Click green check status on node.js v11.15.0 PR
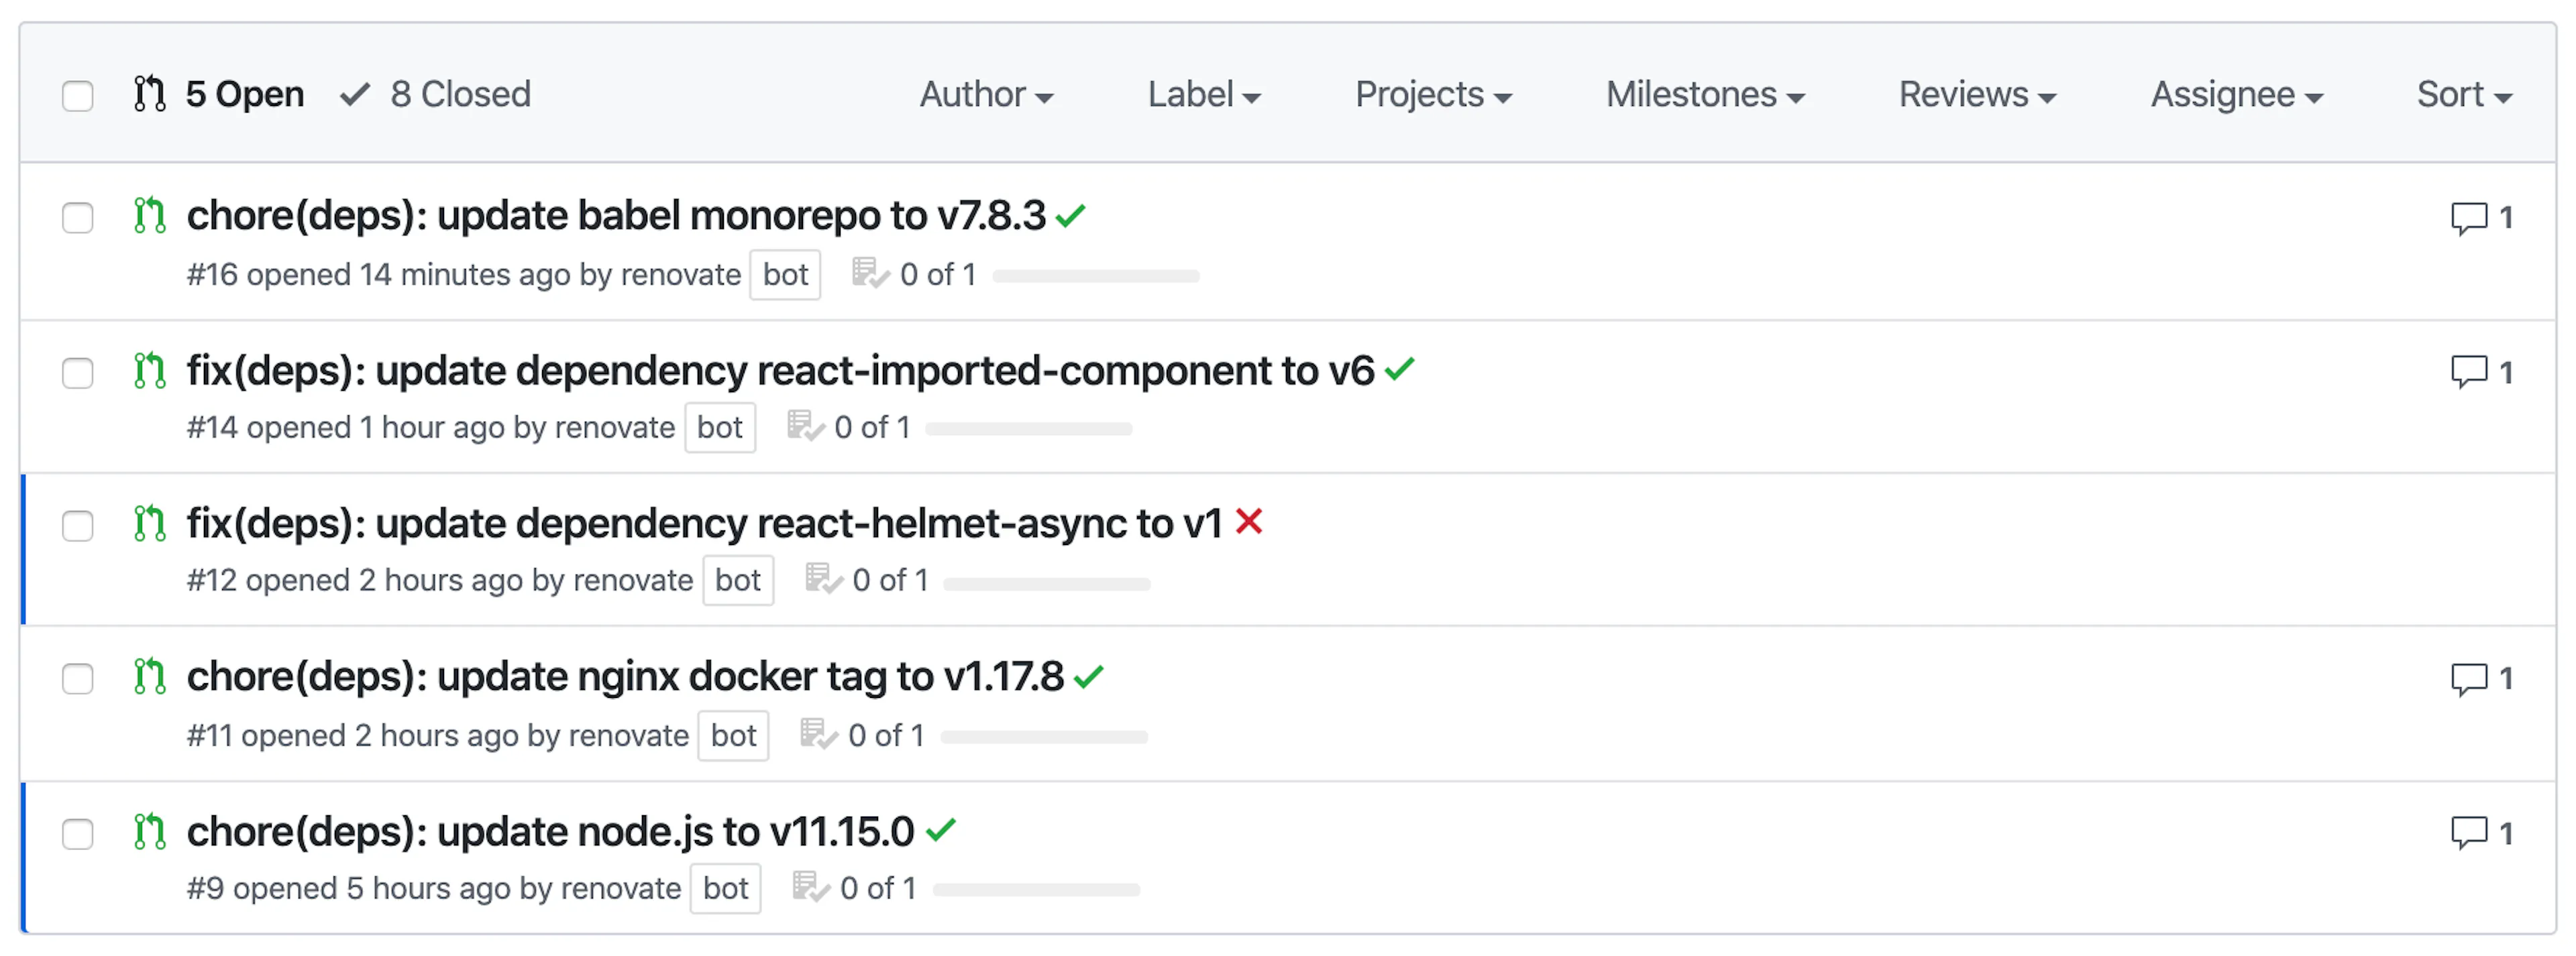Screen dimensions: 2576x956 (941, 830)
